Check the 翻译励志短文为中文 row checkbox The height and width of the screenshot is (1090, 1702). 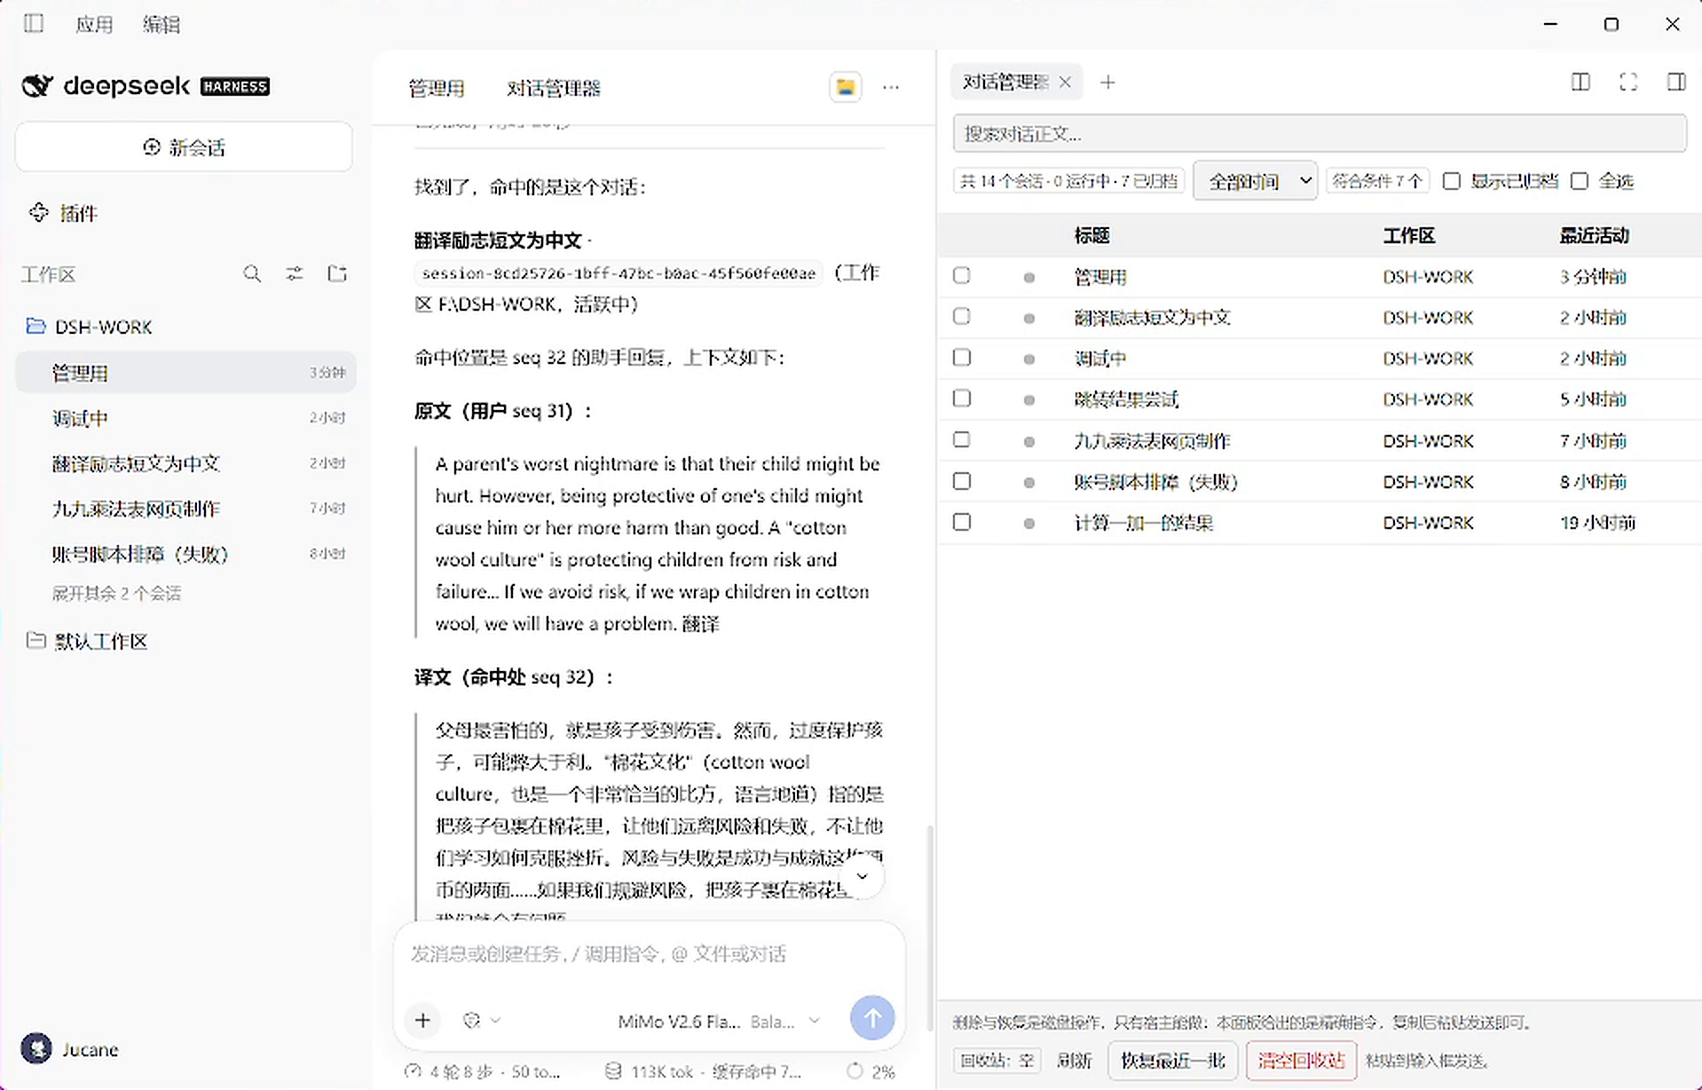[961, 317]
